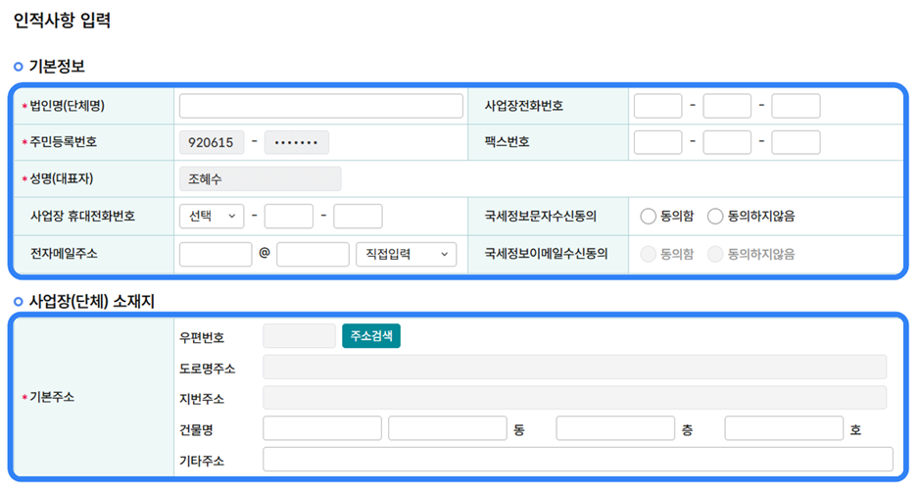
Task: Click the 호 unit number input field
Action: tap(784, 428)
